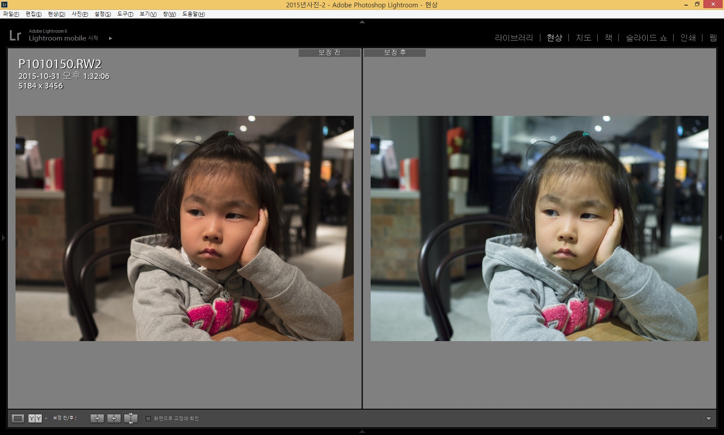This screenshot has height=435, width=724.
Task: Swap before and after settings icon
Action: pyautogui.click(x=131, y=418)
